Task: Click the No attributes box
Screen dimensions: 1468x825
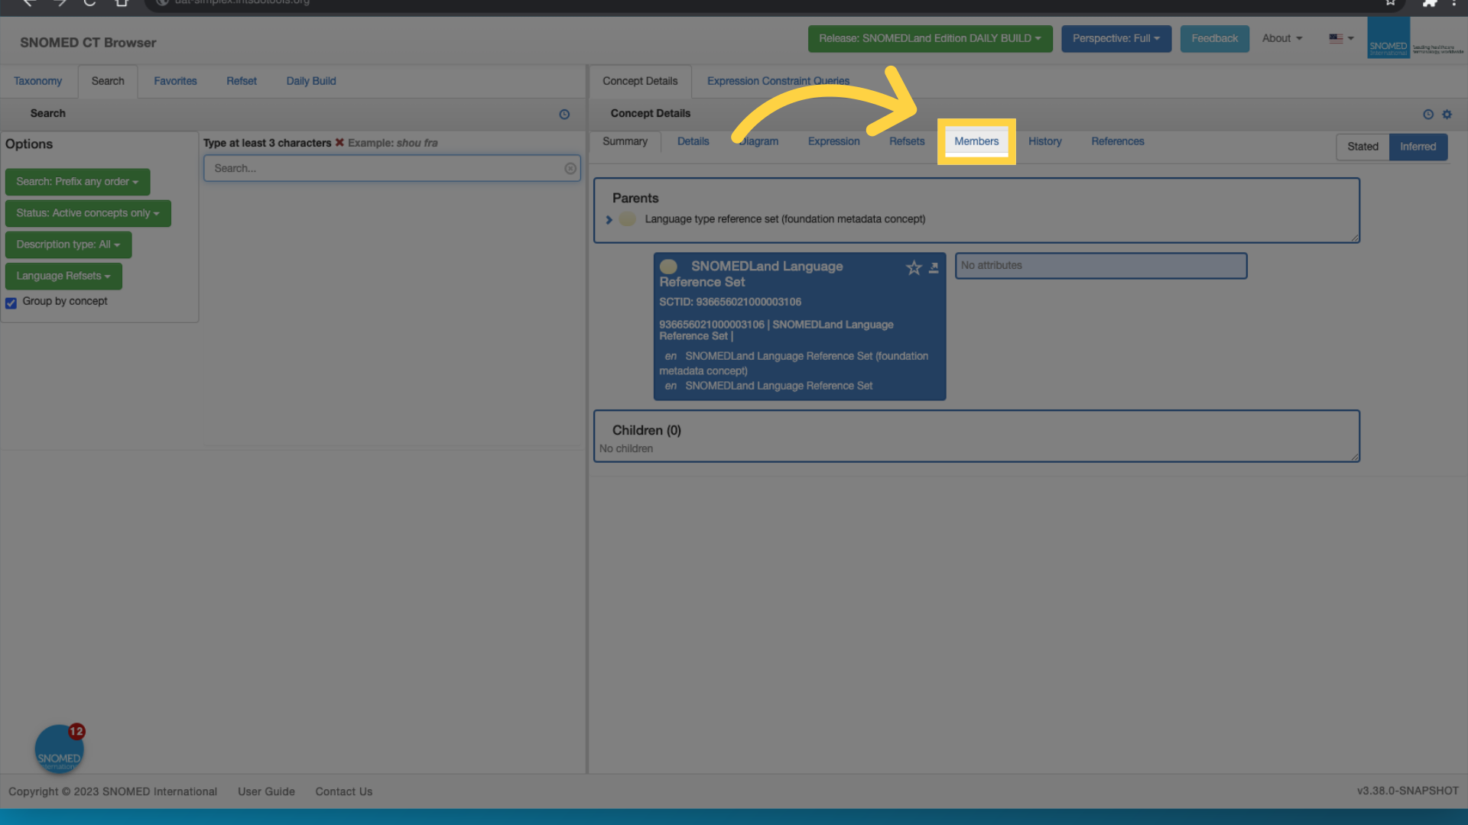Action: (1101, 266)
